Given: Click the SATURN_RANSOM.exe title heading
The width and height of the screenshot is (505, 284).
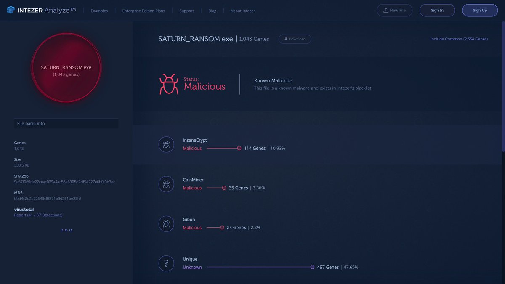Looking at the screenshot, I should (196, 39).
